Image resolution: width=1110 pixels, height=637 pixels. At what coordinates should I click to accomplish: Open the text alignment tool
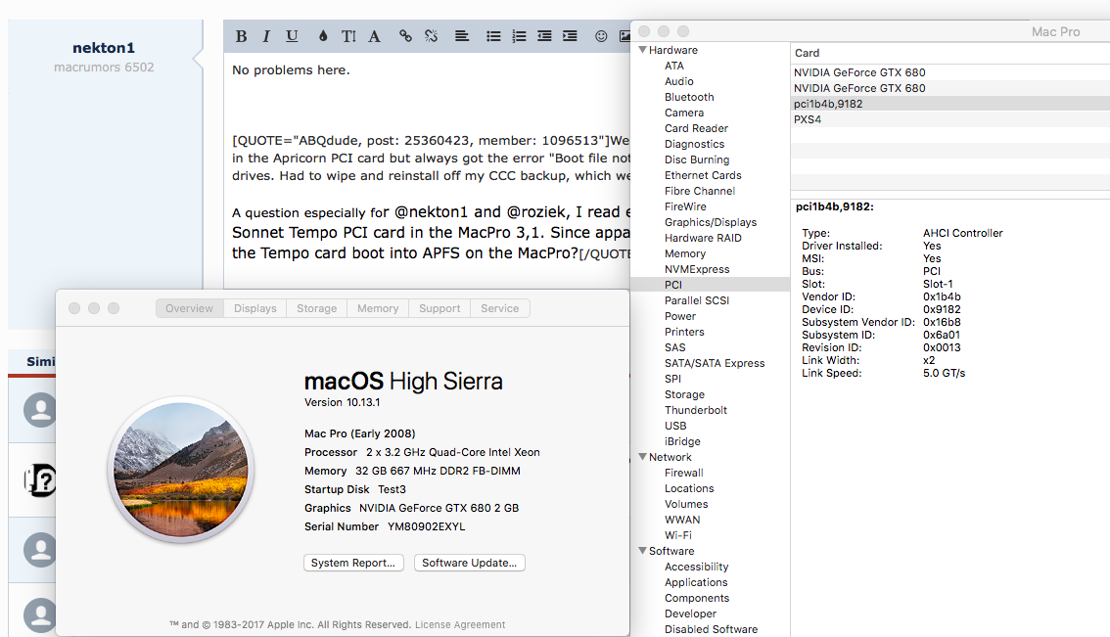coord(462,36)
